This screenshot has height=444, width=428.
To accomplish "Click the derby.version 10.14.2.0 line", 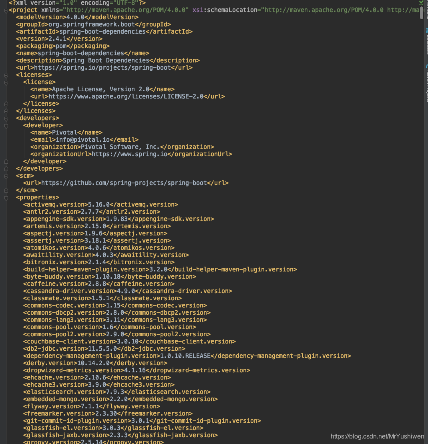I will point(95,364).
